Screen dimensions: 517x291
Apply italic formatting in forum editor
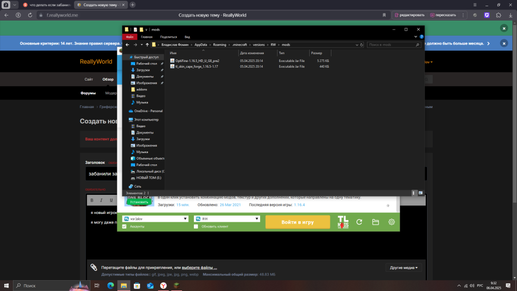(101, 200)
